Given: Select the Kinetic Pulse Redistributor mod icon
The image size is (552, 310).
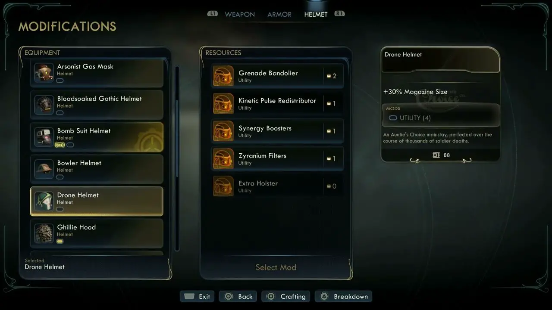Looking at the screenshot, I should click(x=223, y=104).
